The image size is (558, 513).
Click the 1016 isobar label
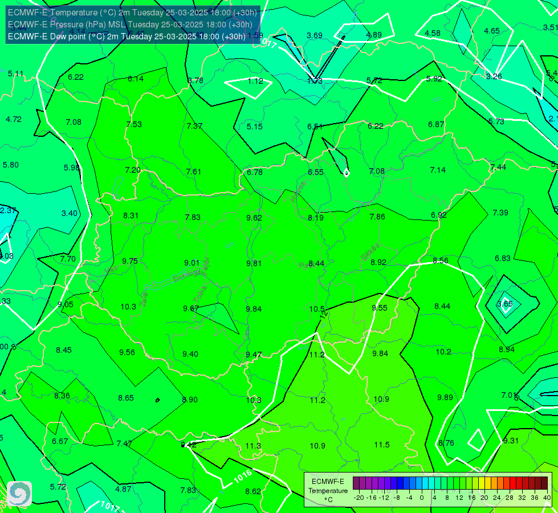click(243, 477)
